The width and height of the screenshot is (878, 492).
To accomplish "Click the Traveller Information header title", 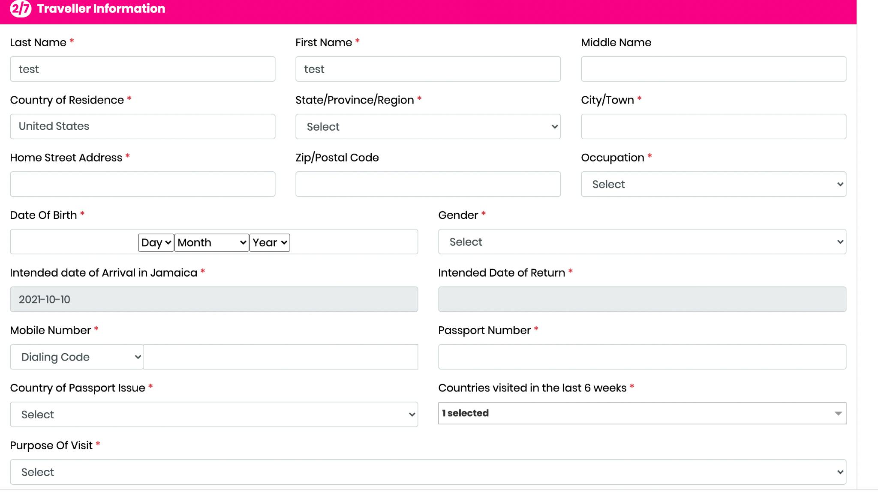I will coord(101,9).
